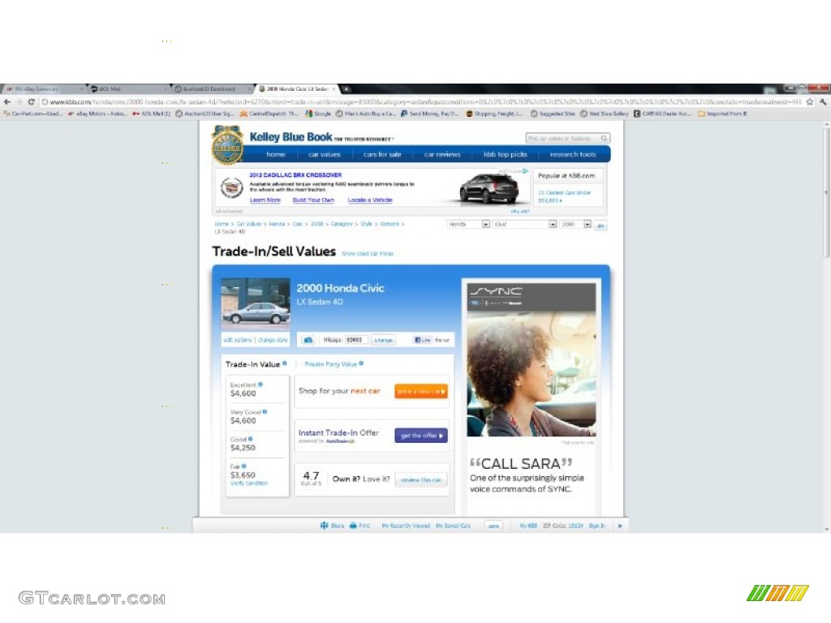
Task: Reload the page with the refresh icon
Action: tap(32, 101)
